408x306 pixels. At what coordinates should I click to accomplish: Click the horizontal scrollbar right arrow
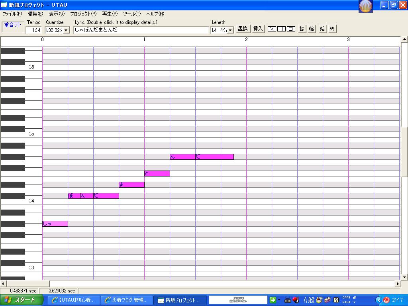click(398, 284)
